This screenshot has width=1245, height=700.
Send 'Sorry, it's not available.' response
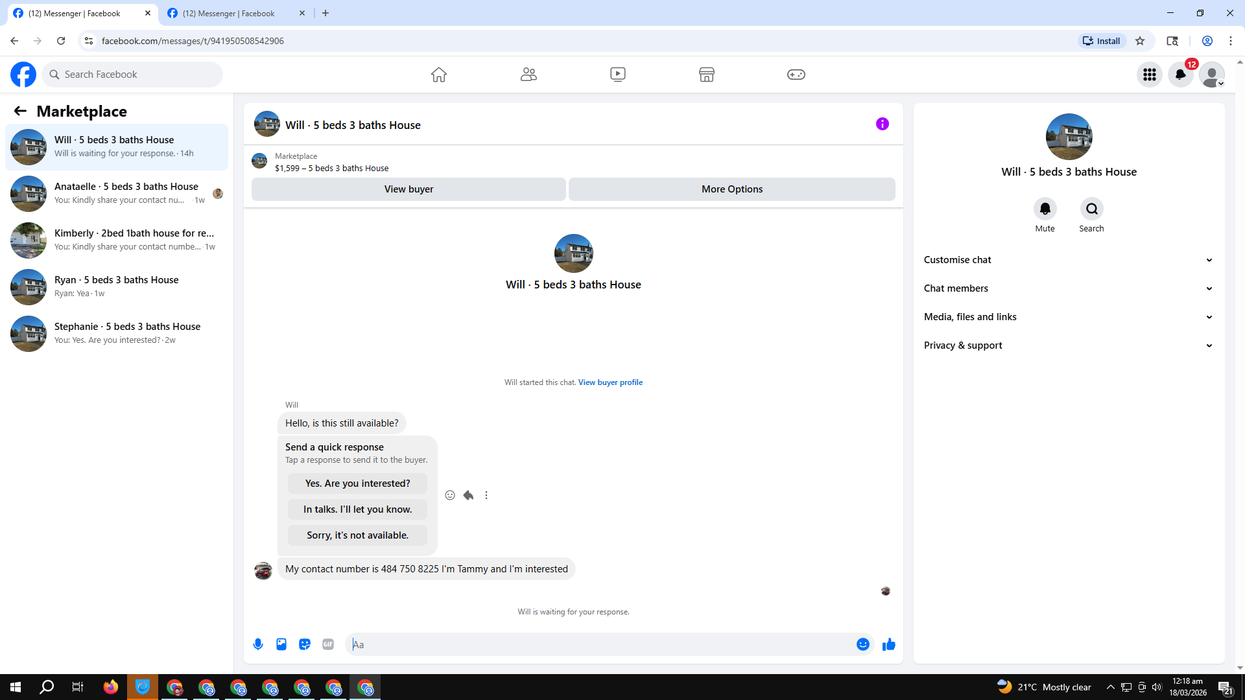(x=357, y=535)
